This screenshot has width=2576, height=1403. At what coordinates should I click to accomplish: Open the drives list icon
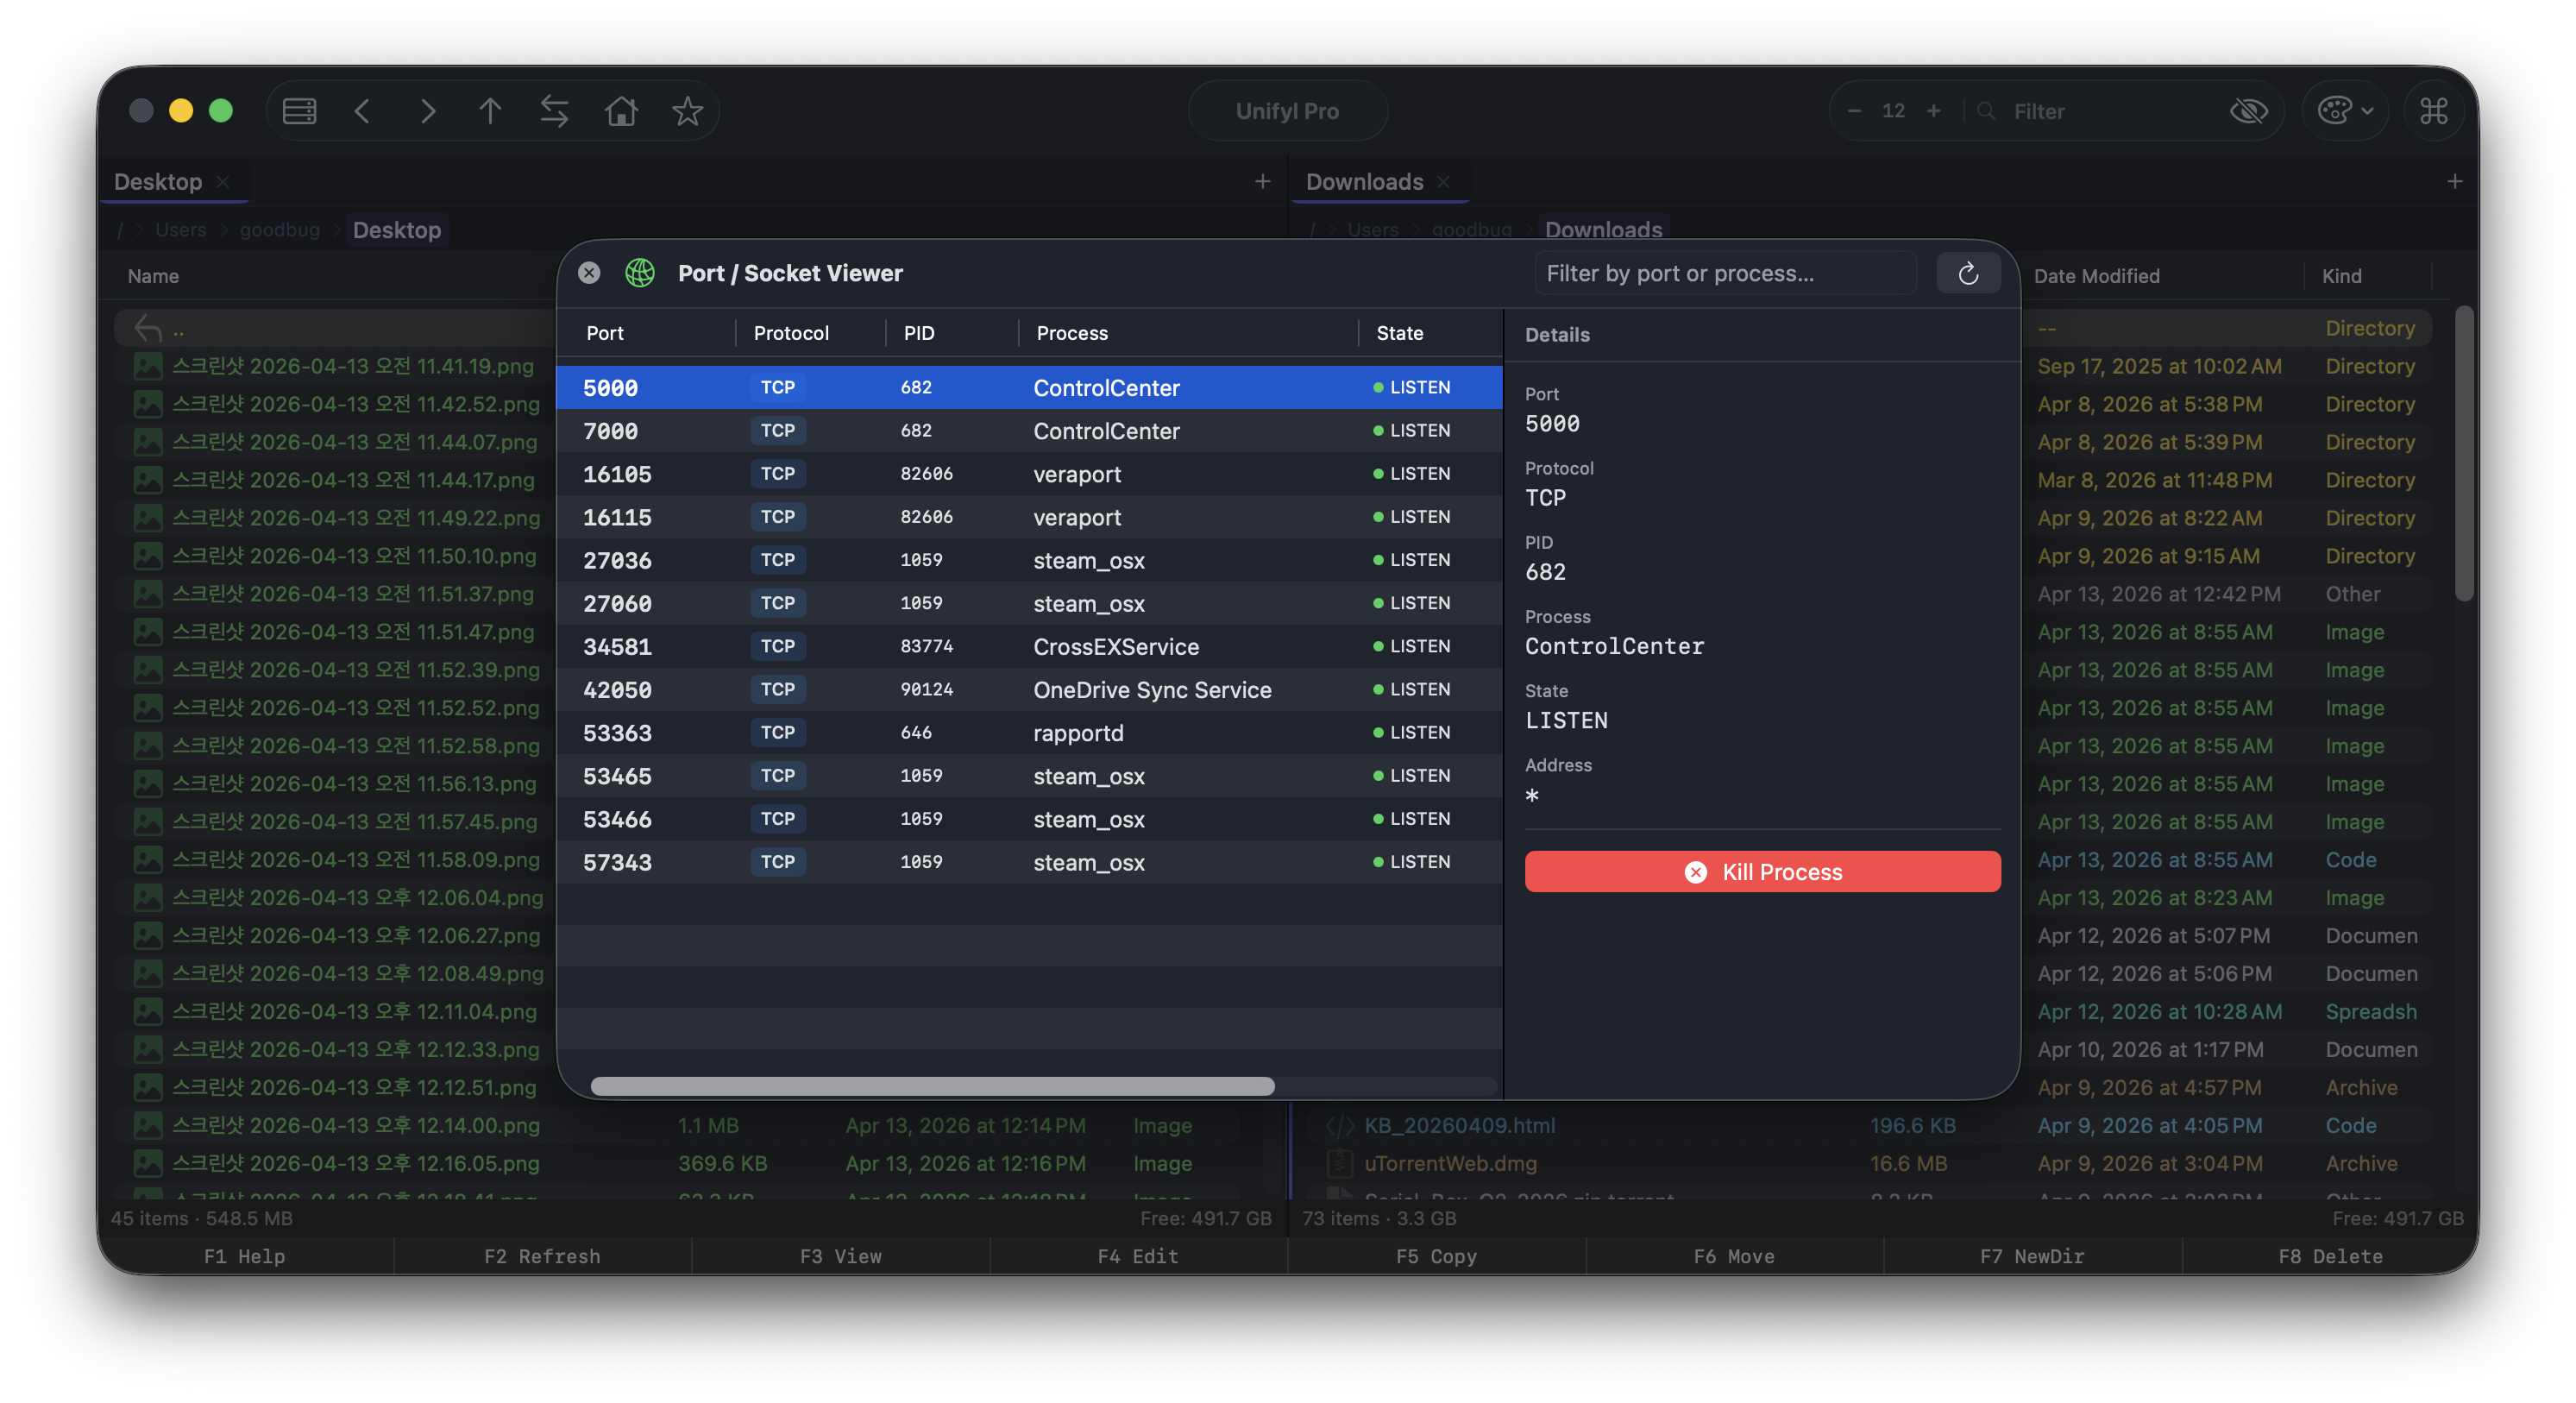pos(298,111)
